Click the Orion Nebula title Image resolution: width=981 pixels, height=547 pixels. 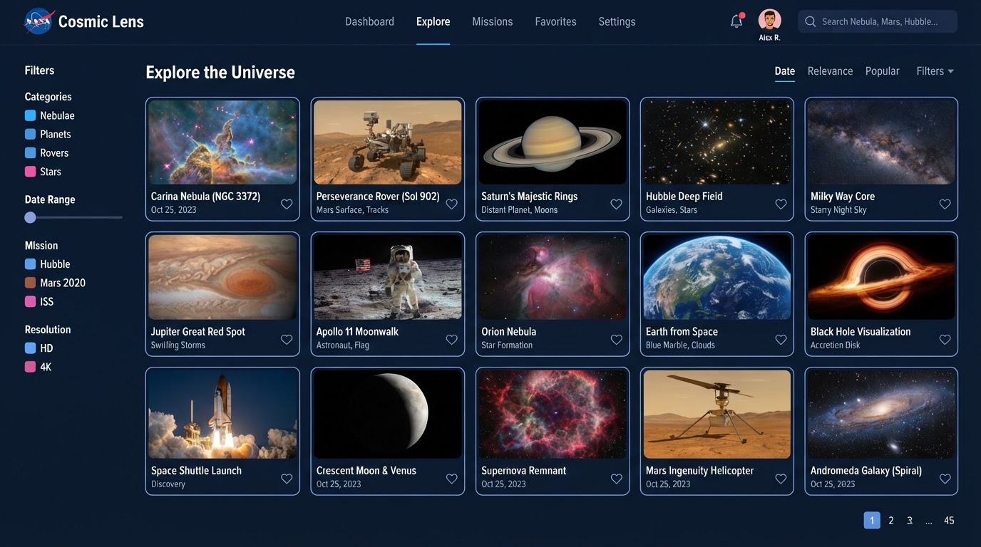coord(508,332)
